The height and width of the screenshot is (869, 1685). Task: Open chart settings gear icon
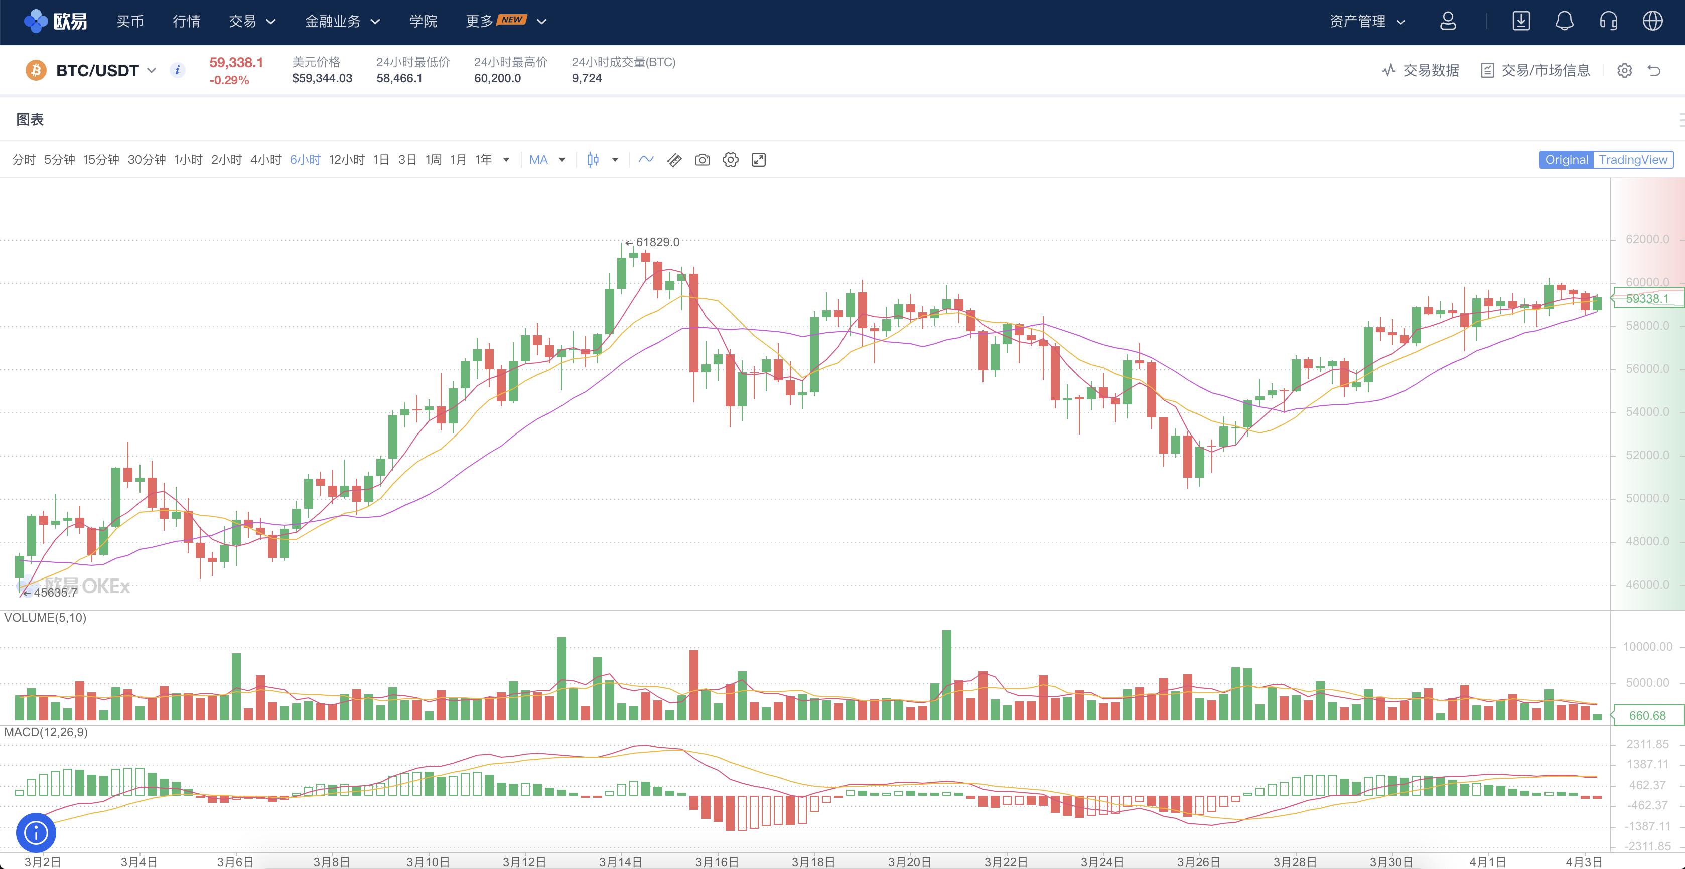pyautogui.click(x=731, y=160)
